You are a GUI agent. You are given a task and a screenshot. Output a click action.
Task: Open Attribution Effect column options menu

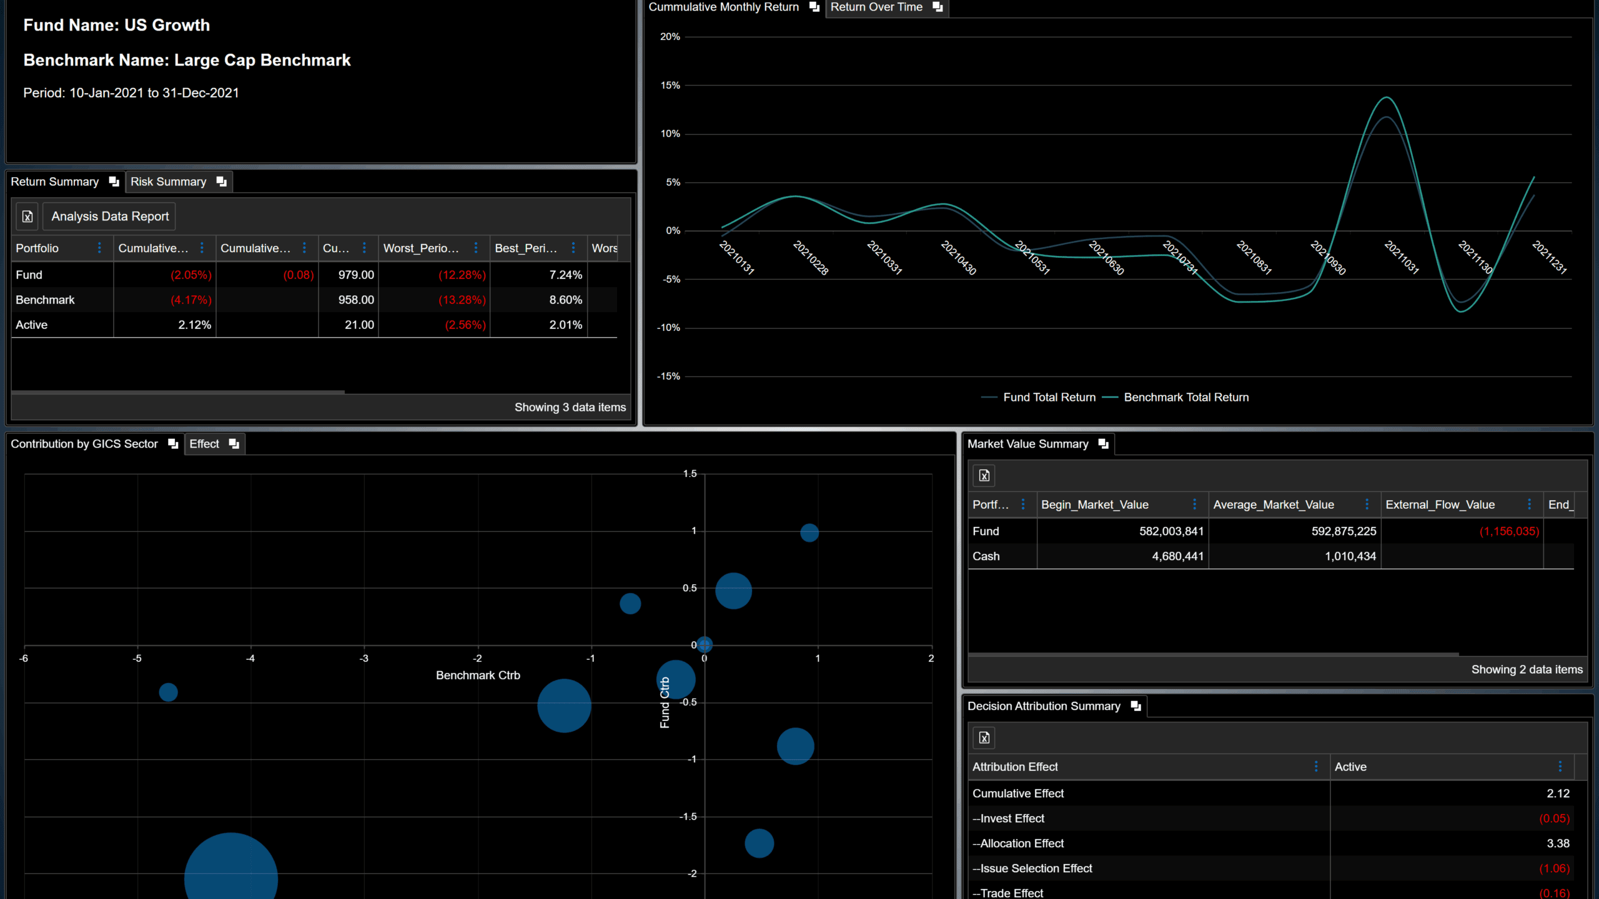[x=1316, y=766]
